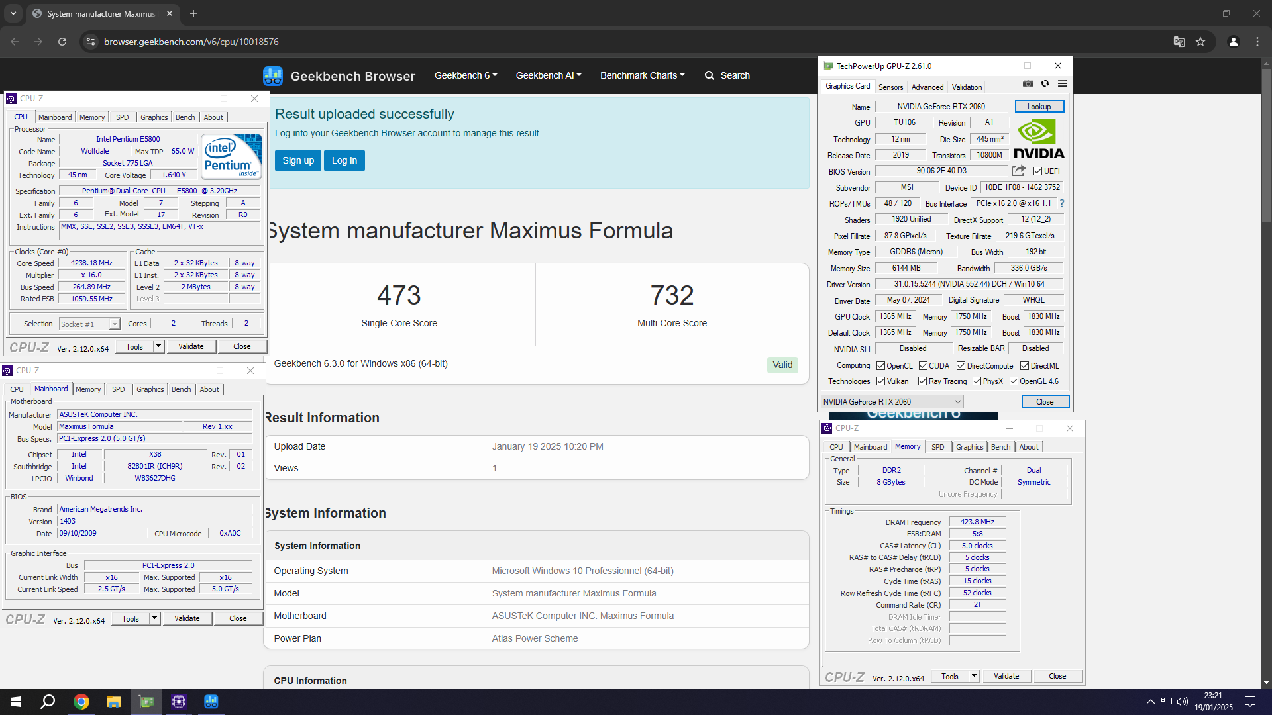Click the CPU-Z taskbar icon

coord(179,702)
